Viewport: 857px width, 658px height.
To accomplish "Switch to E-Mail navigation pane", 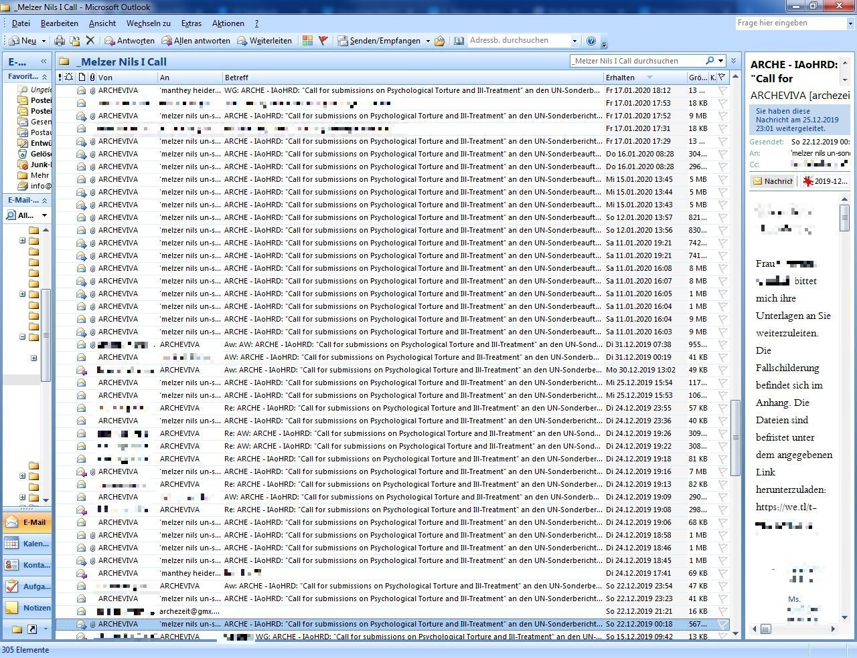I will coord(27,523).
